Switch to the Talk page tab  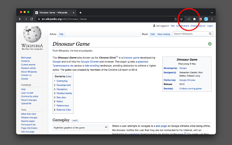click(61, 34)
